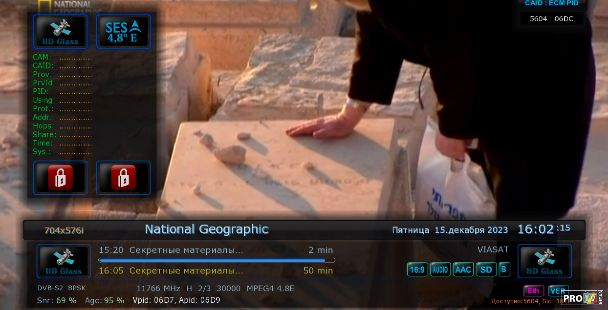Click the current programme progress bar

(x=216, y=261)
